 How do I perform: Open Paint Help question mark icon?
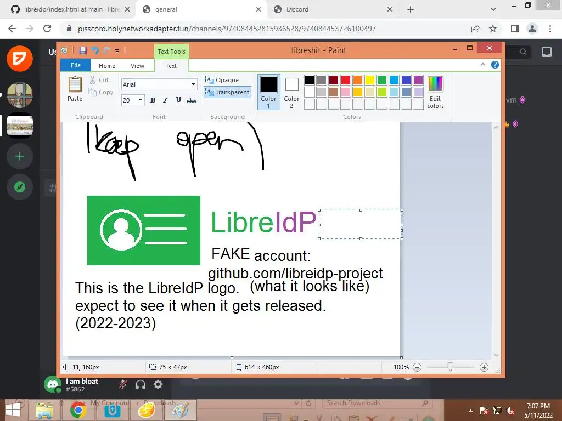tap(495, 65)
